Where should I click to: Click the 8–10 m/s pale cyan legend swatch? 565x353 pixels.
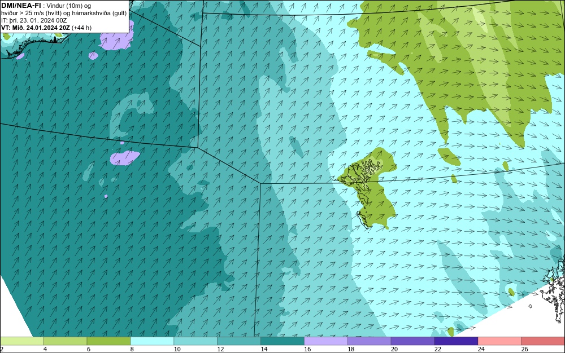click(152, 341)
